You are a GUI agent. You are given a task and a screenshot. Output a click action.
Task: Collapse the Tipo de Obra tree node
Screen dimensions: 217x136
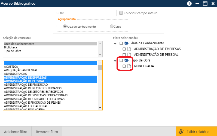pyautogui.click(x=115, y=61)
